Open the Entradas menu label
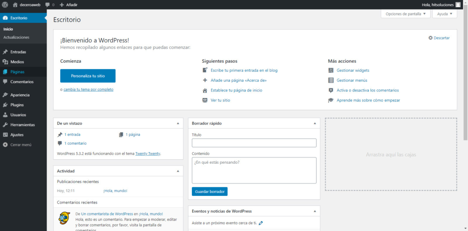 (18, 52)
